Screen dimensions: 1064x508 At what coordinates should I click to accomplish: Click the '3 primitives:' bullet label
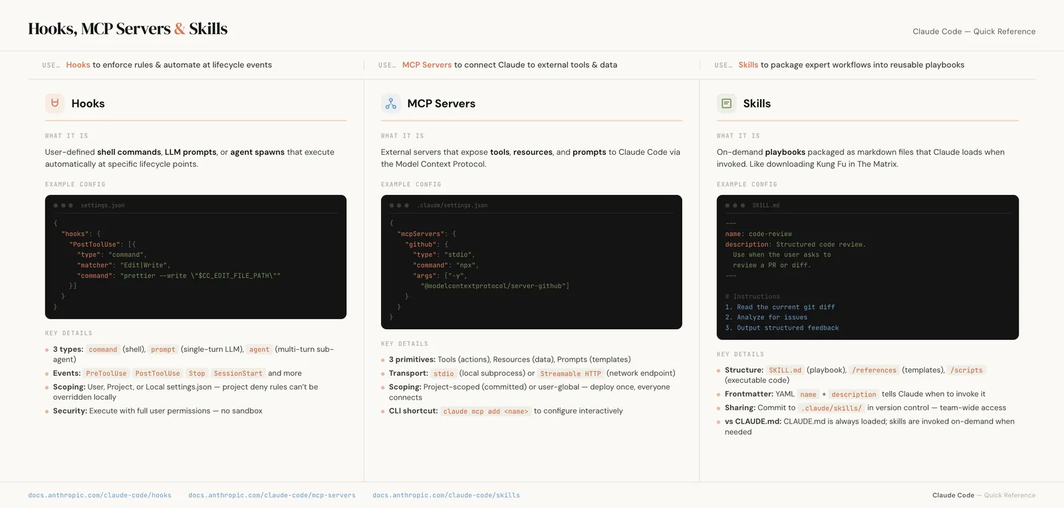coord(412,360)
